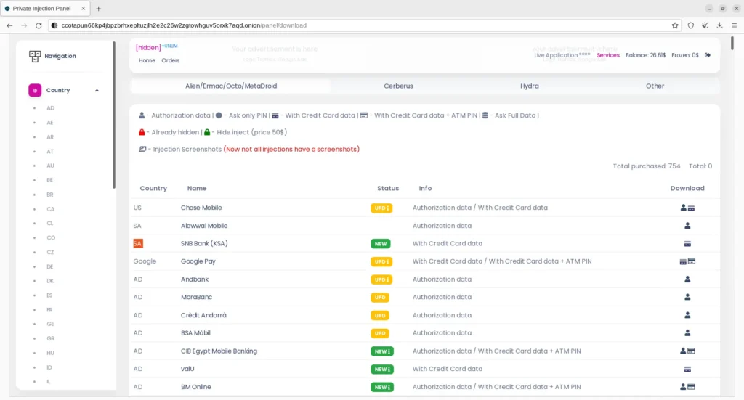Click the person icon in Crèdit Andorrà row

[687, 315]
